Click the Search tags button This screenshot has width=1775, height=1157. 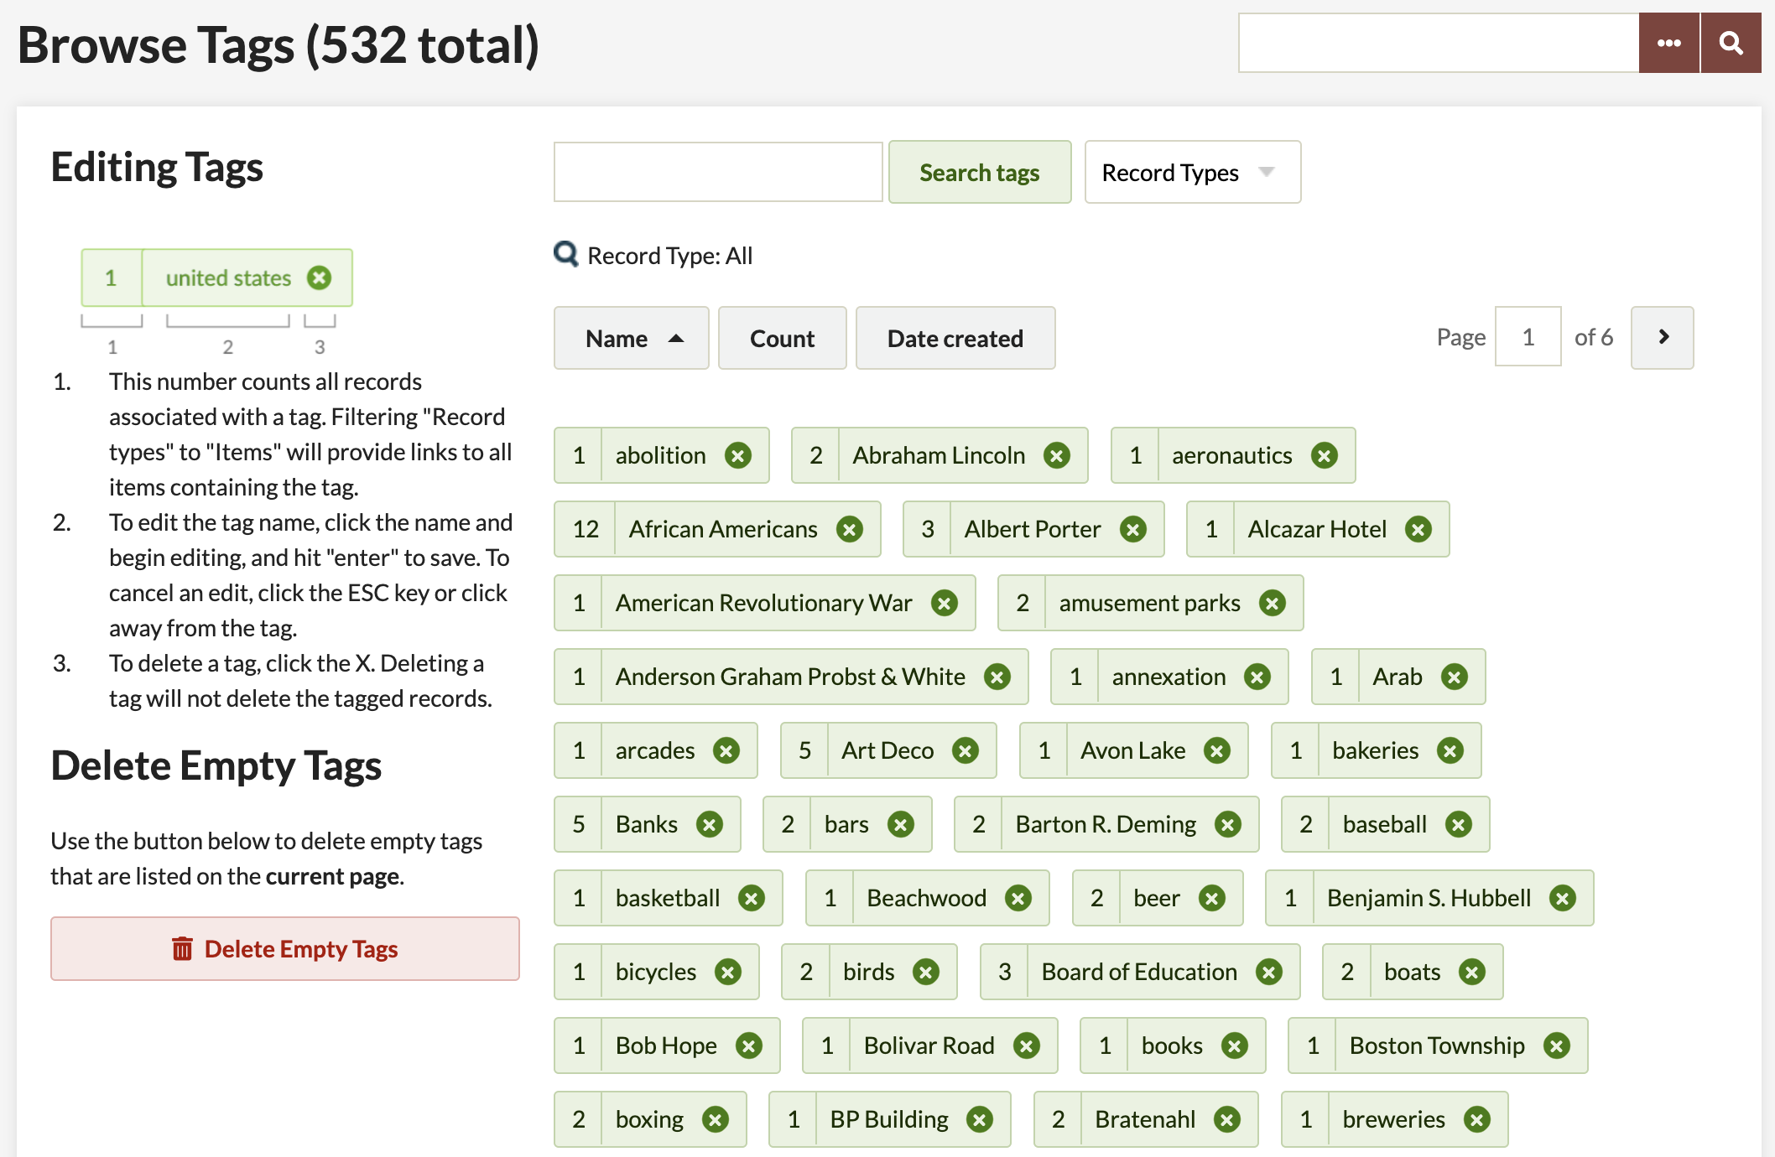pyautogui.click(x=980, y=172)
